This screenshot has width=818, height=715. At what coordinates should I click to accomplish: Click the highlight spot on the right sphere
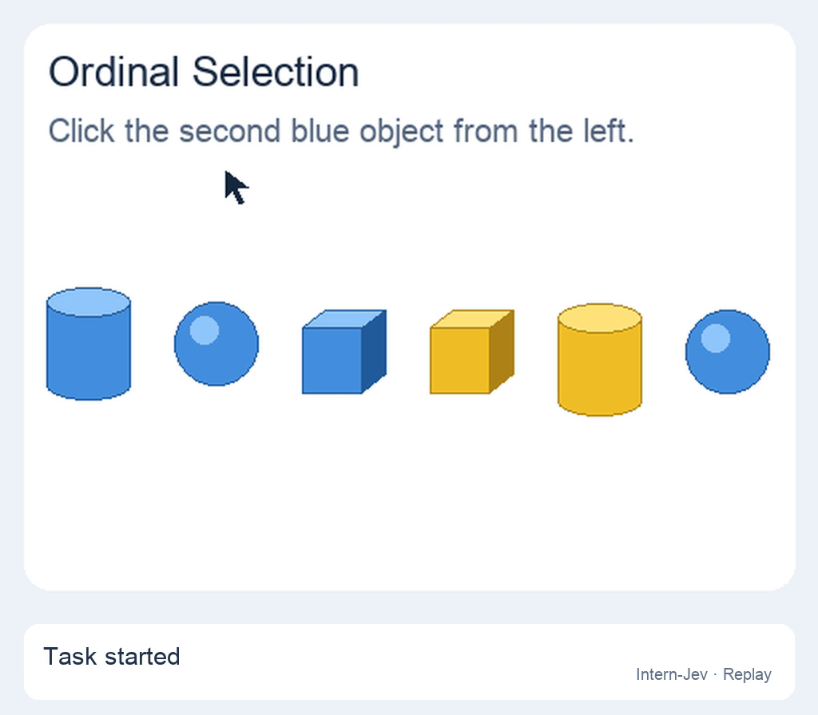tap(716, 338)
